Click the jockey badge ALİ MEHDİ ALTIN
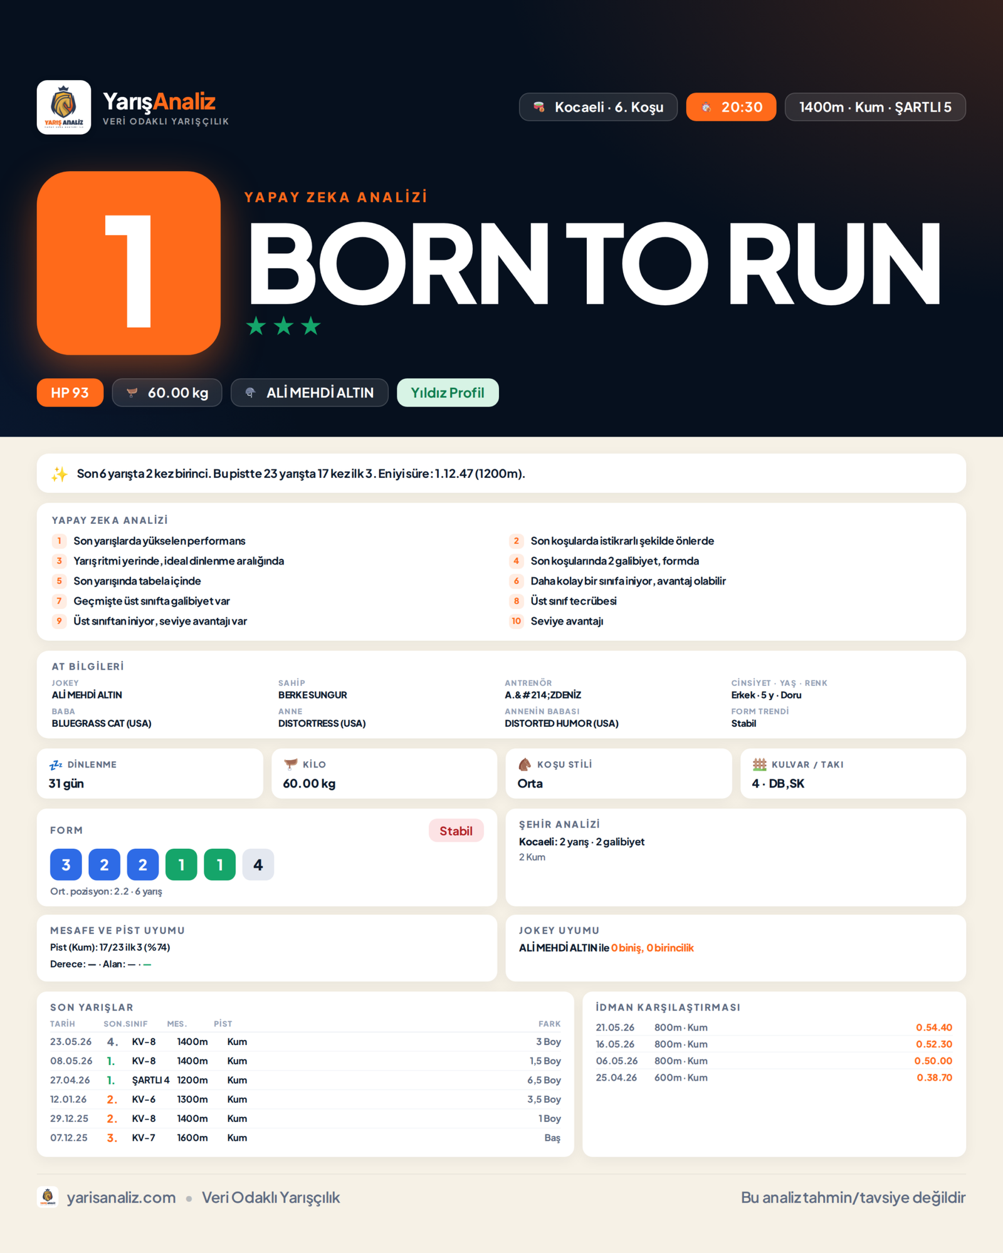This screenshot has width=1003, height=1253. point(310,393)
